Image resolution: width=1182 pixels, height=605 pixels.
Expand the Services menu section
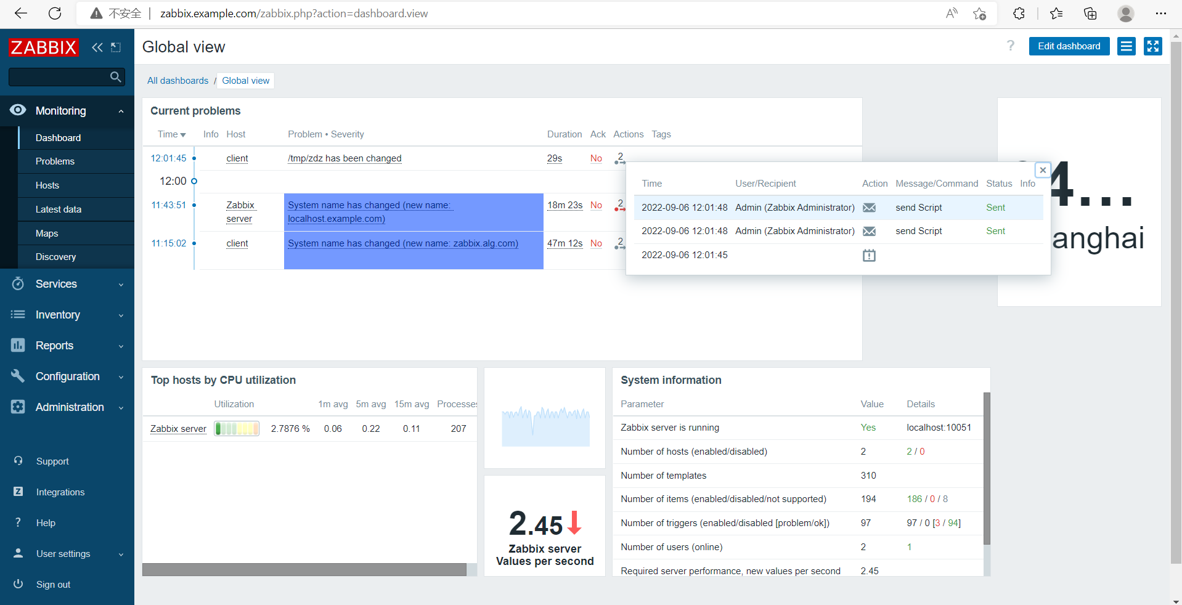121,285
